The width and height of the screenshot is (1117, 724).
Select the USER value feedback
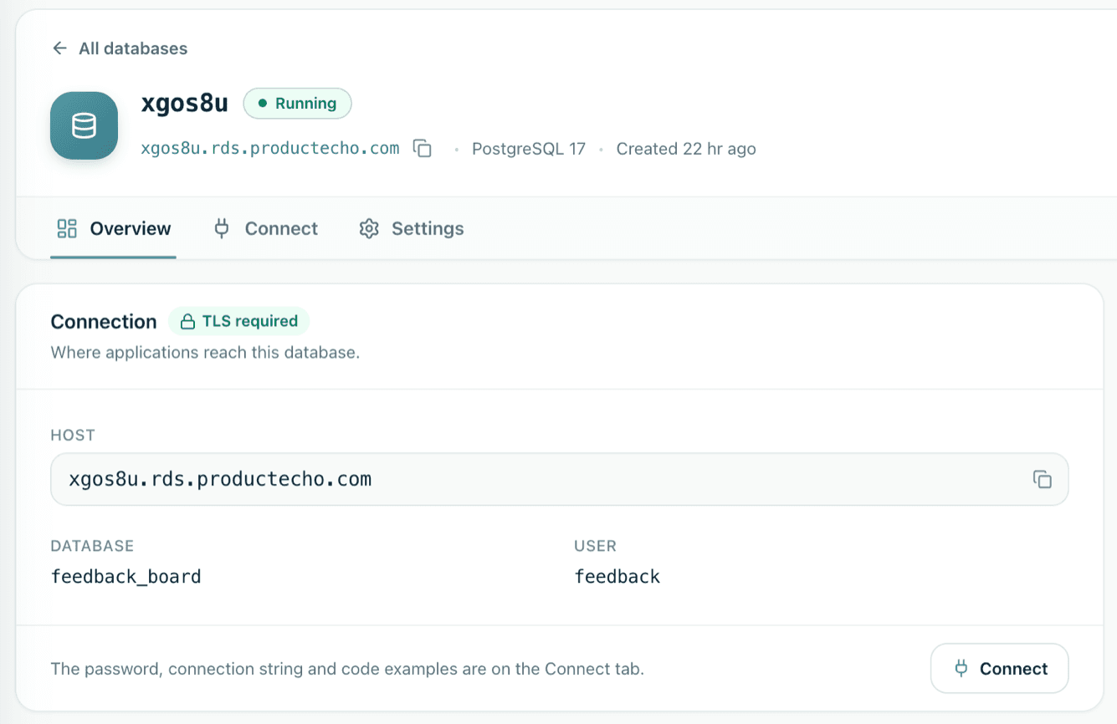pyautogui.click(x=617, y=576)
